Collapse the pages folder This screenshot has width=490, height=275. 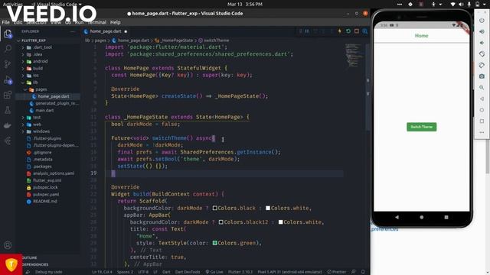[x=40, y=89]
